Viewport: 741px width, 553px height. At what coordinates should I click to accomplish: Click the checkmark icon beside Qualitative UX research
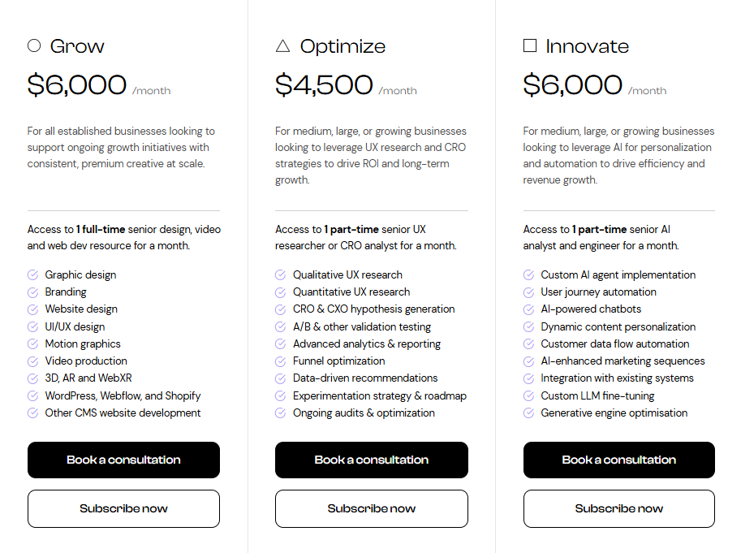[281, 275]
